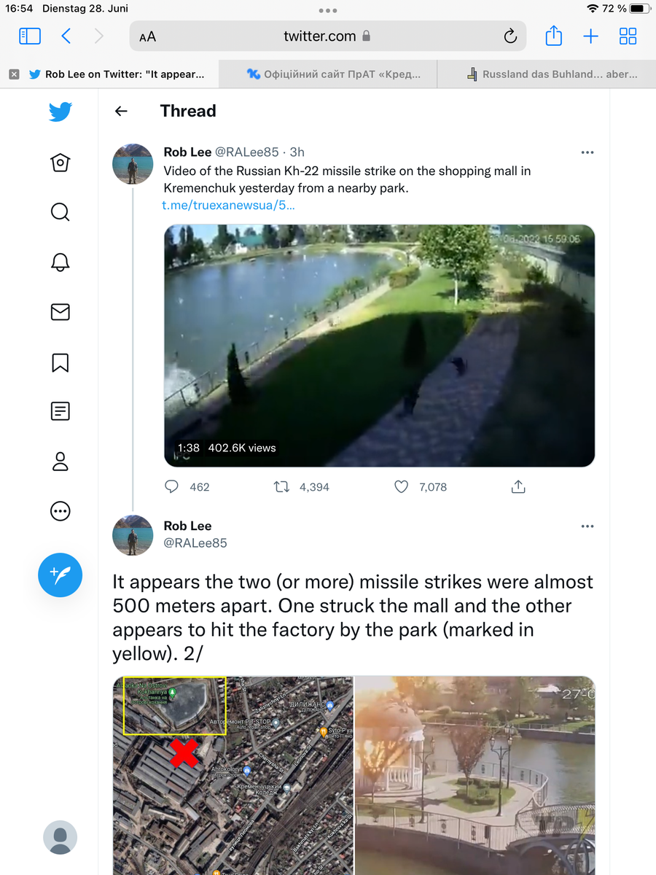Viewport: 656px width, 875px height.
Task: Open the t.me/truexanewsua link
Action: [228, 206]
